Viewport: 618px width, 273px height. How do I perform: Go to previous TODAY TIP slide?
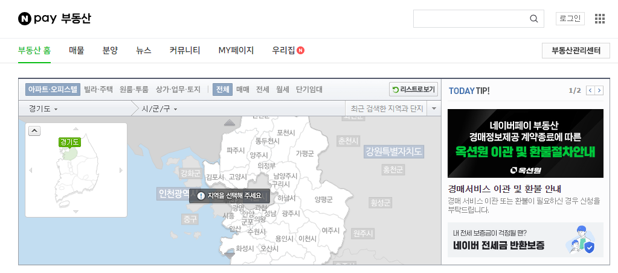(590, 90)
